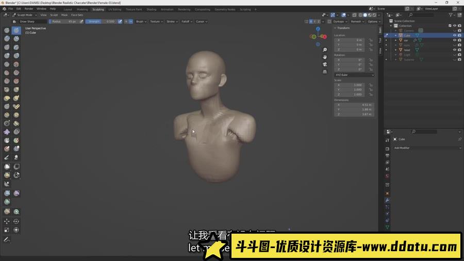Open the Cursor dropdown
This screenshot has width=464, height=261.
202,22
